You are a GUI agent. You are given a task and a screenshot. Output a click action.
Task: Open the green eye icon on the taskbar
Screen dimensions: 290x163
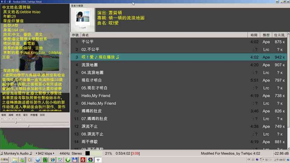pyautogui.click(x=45, y=160)
